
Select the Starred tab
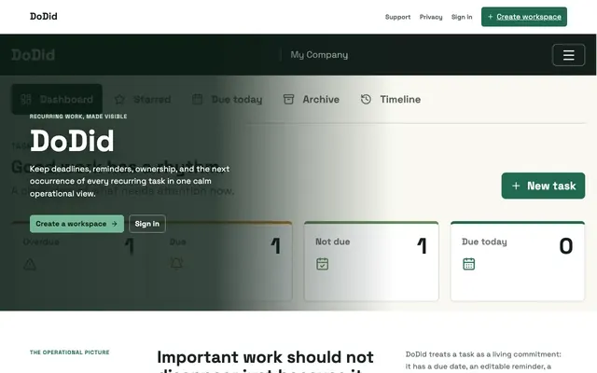[143, 100]
